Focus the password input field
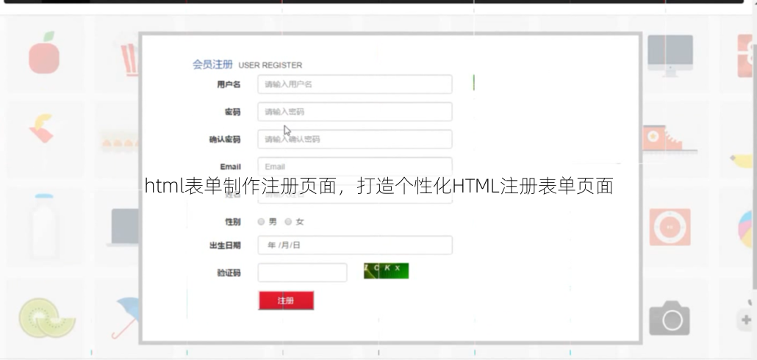Image resolution: width=757 pixels, height=360 pixels. click(x=355, y=112)
